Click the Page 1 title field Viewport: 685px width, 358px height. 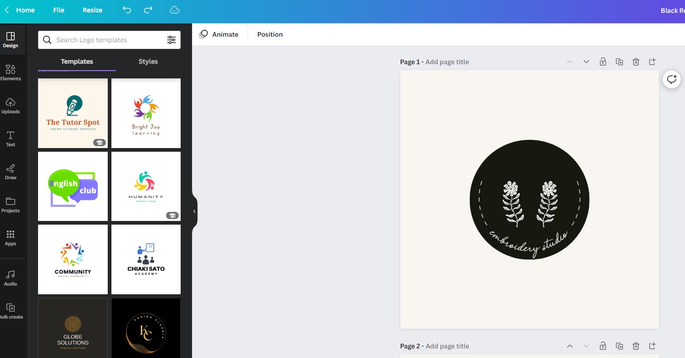447,62
